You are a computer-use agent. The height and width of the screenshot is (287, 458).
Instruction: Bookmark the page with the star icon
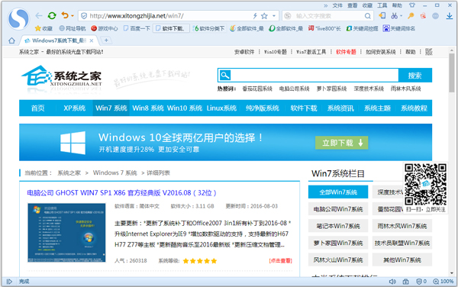click(x=264, y=16)
